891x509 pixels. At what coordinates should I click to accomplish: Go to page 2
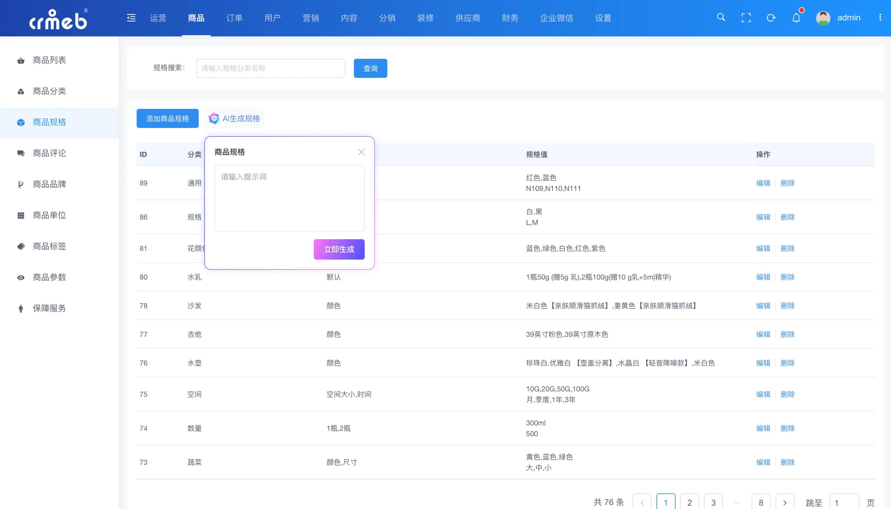coord(690,503)
